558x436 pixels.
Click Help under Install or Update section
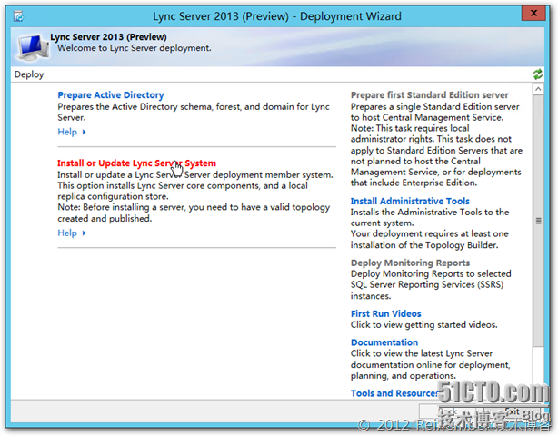pyautogui.click(x=67, y=233)
